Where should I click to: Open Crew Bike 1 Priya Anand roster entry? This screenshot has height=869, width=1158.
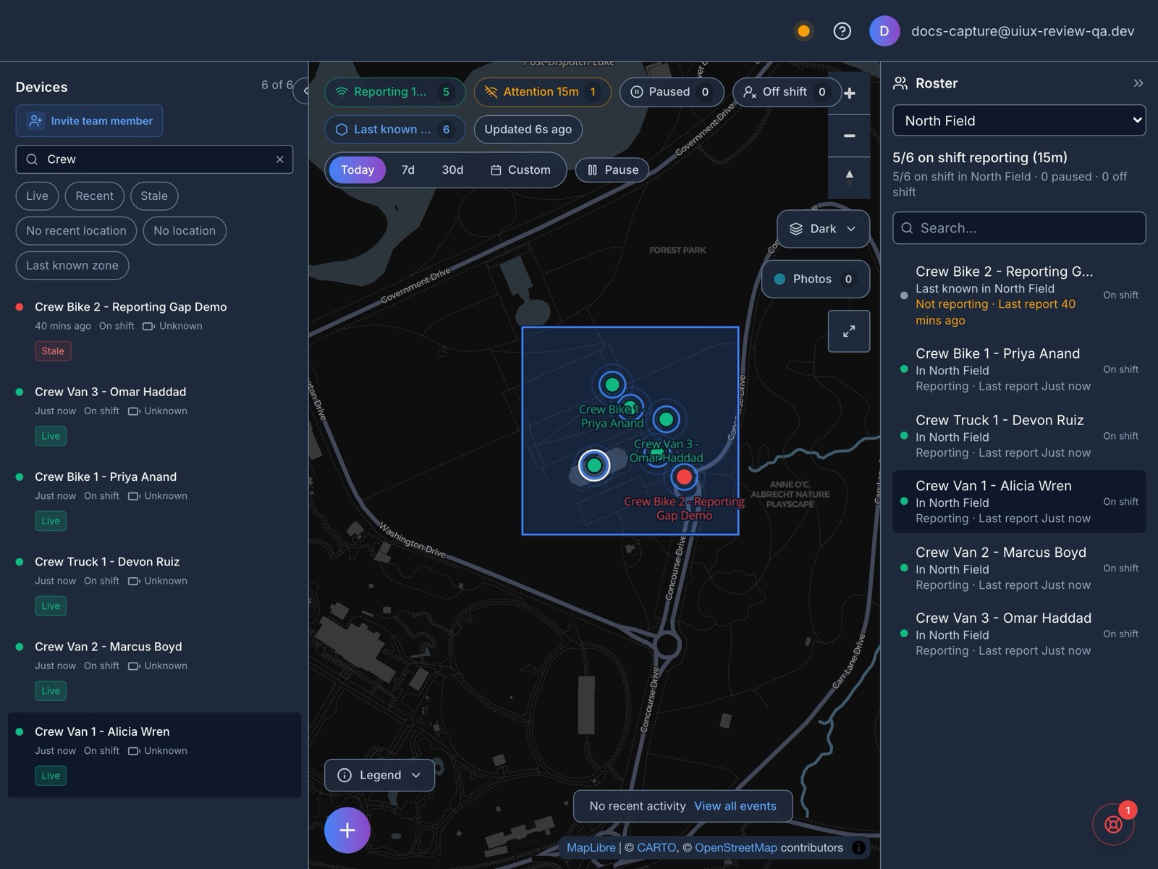click(1019, 369)
